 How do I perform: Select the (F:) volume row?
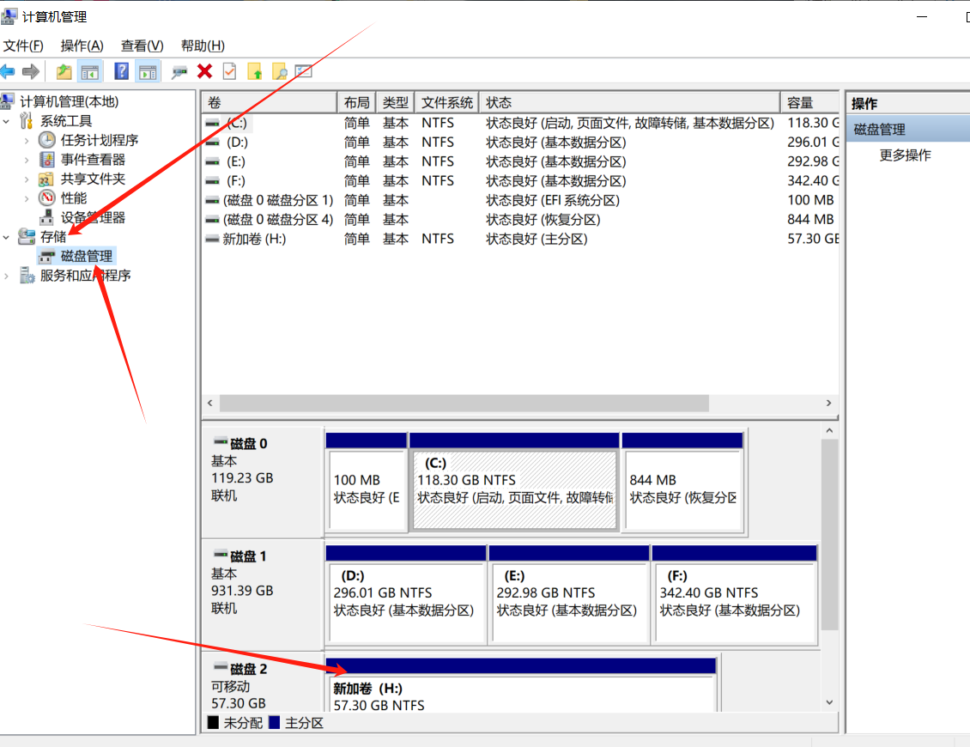520,180
